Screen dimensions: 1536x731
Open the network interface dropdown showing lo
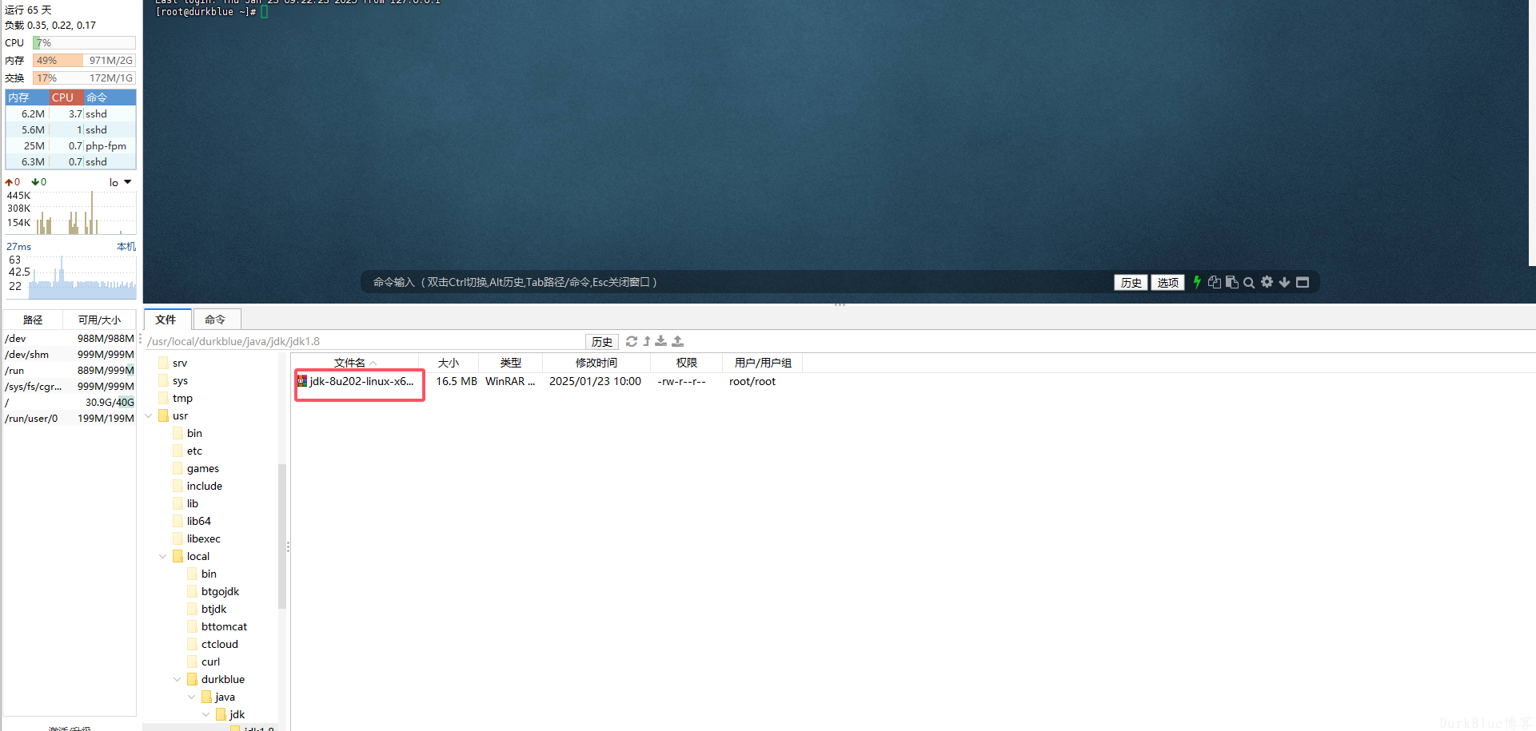point(120,182)
